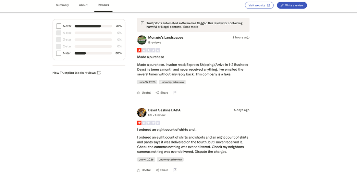Switch to the About tab
Screen dimensions: 357x183
pyautogui.click(x=83, y=5)
